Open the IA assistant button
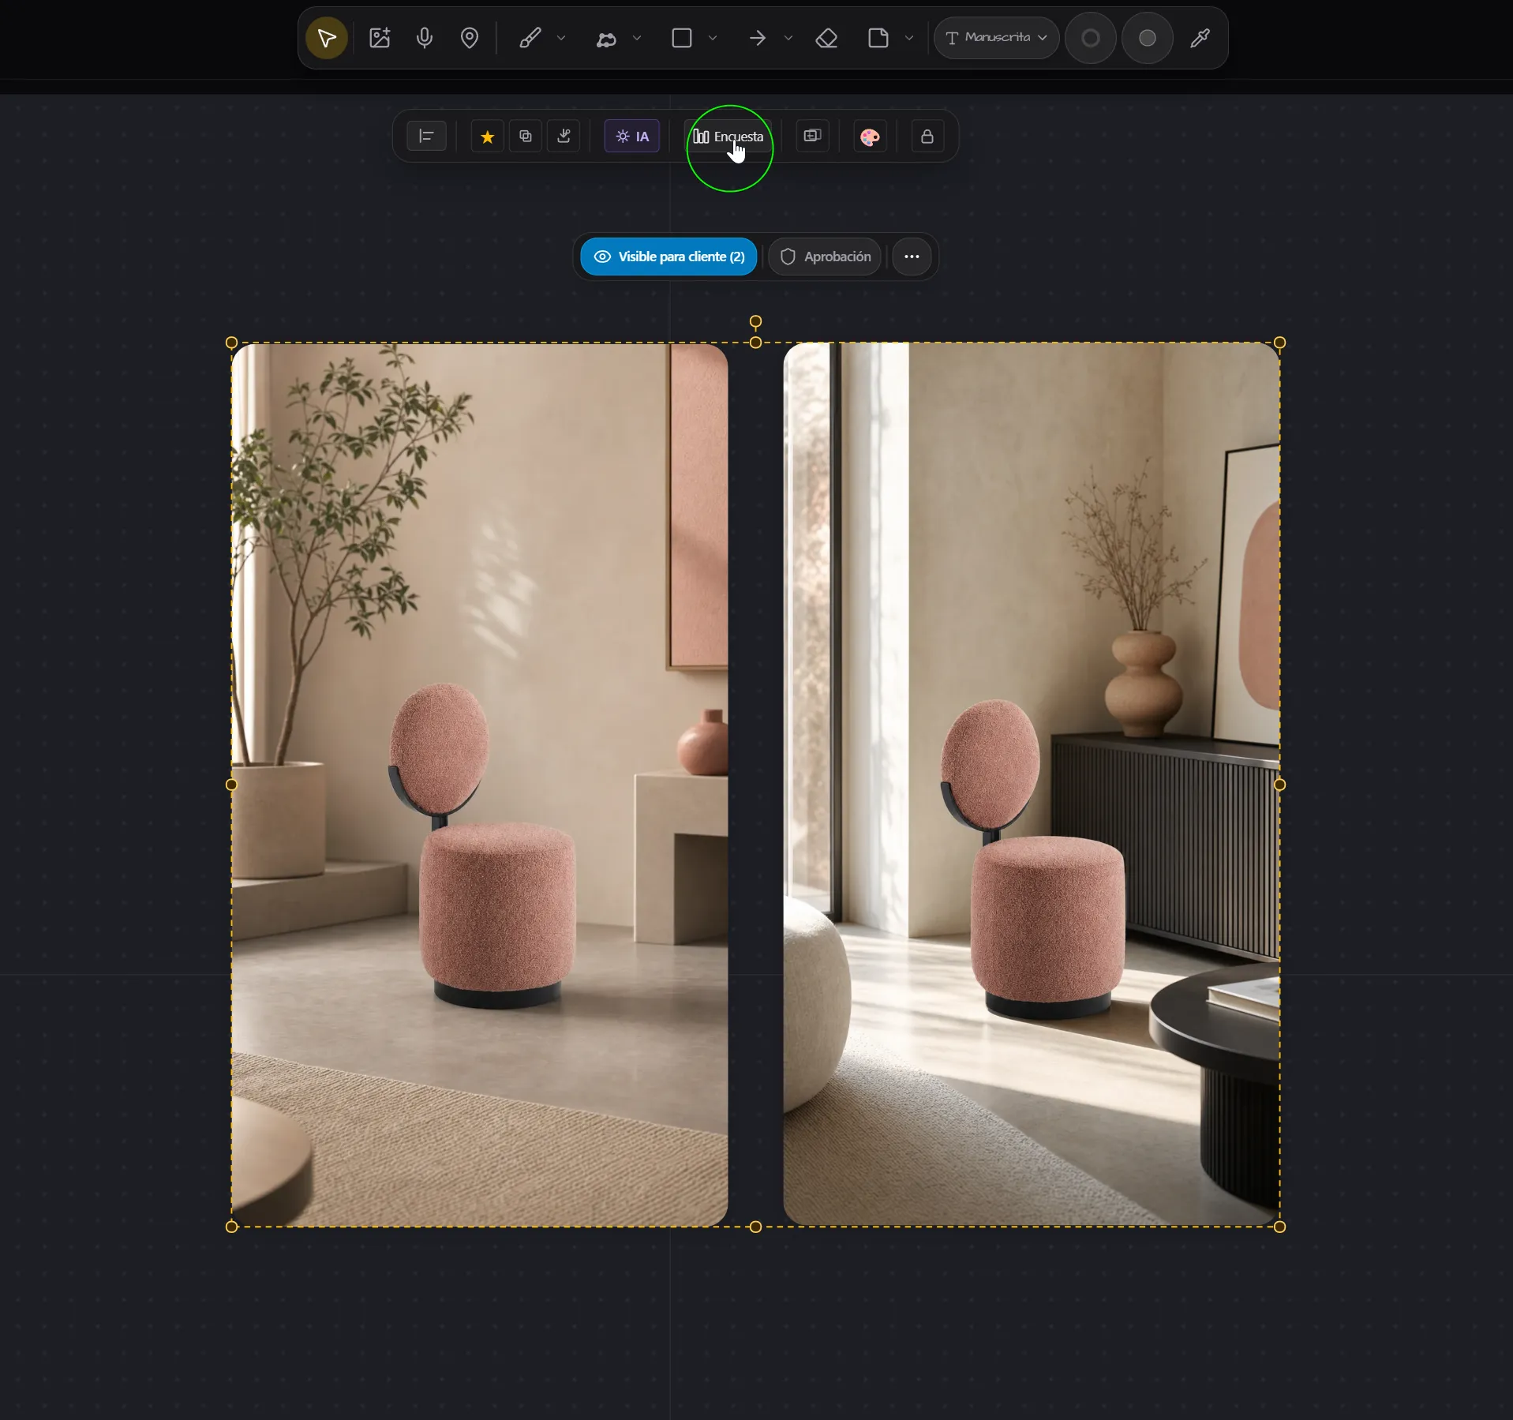 pyautogui.click(x=632, y=137)
